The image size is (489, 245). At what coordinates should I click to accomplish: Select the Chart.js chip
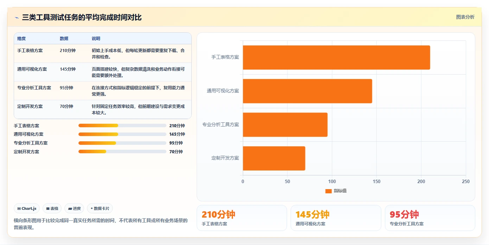[x=27, y=208]
